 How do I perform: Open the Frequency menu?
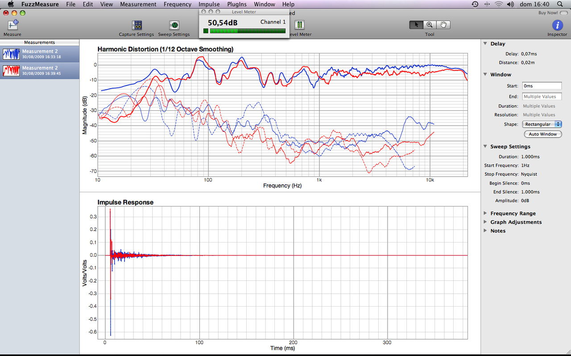(x=178, y=4)
